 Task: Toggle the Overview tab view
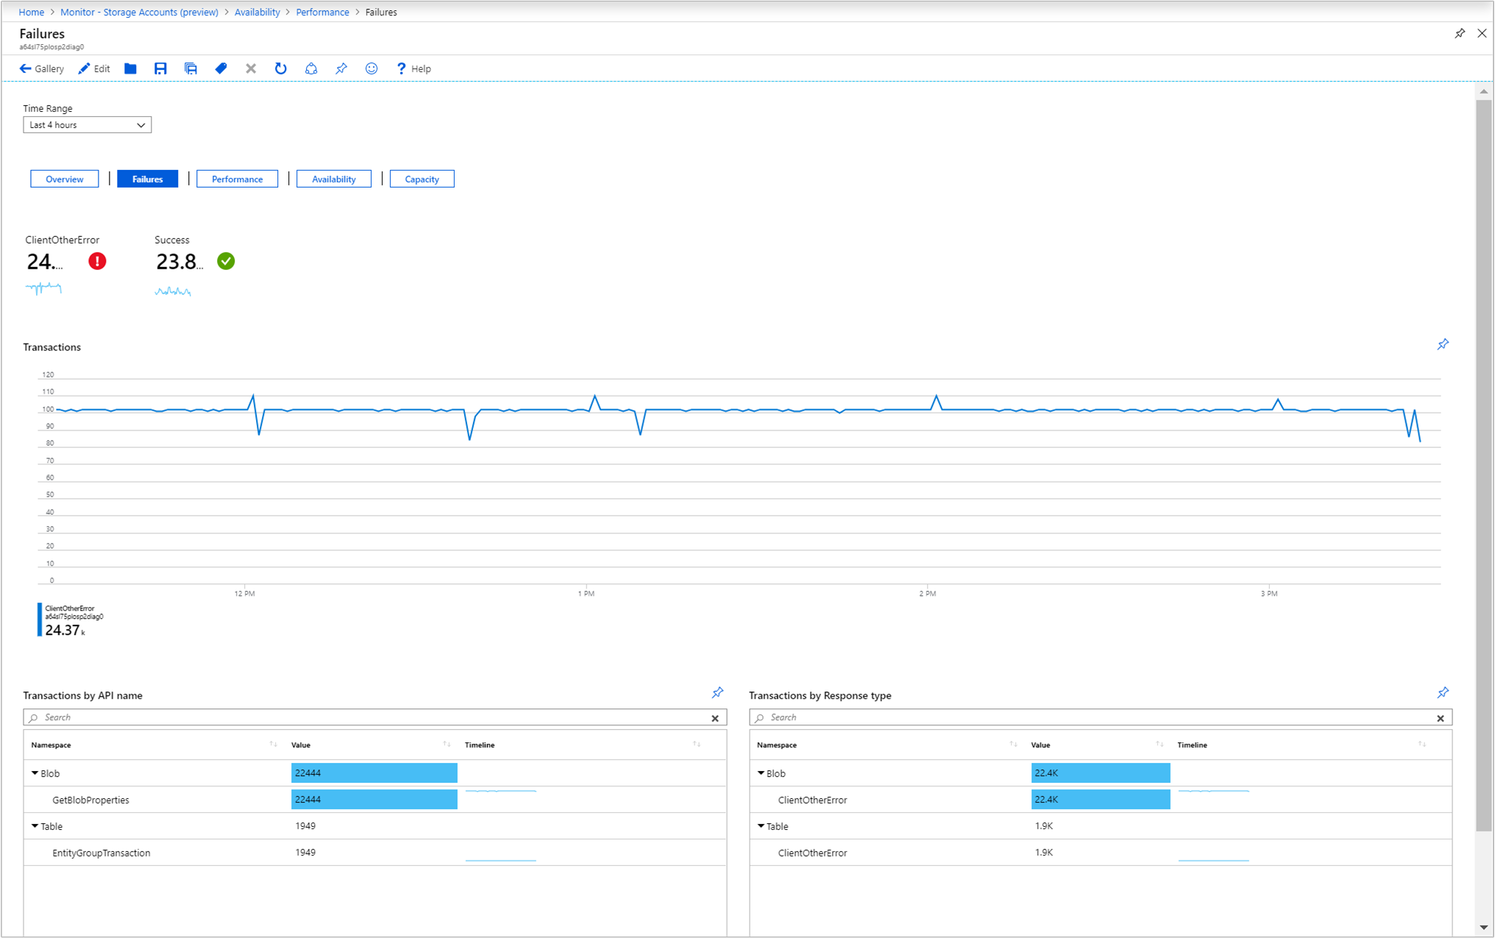(65, 178)
